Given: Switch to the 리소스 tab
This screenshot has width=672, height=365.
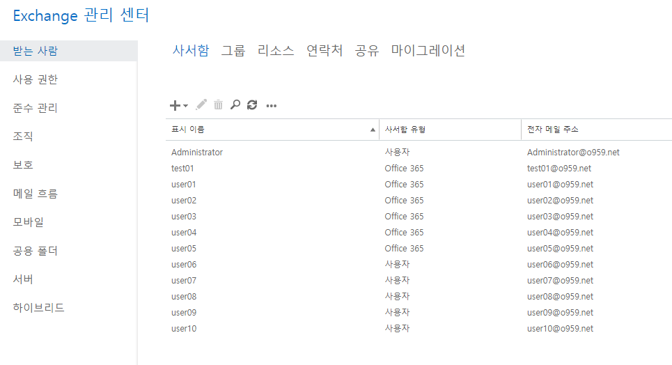Looking at the screenshot, I should pos(276,51).
